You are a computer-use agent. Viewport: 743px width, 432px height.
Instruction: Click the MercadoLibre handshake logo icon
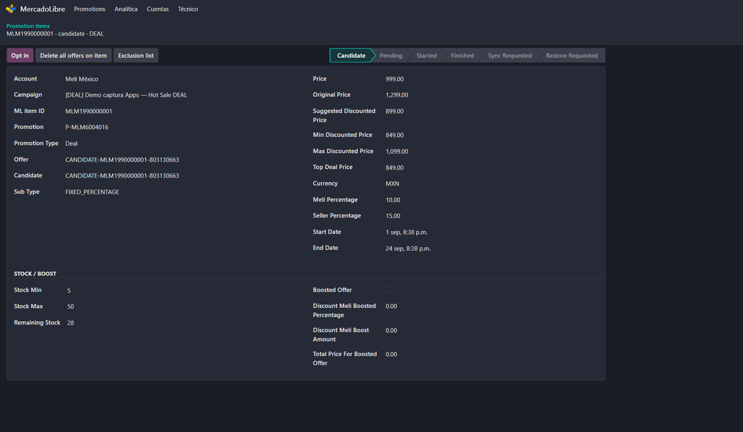11,9
